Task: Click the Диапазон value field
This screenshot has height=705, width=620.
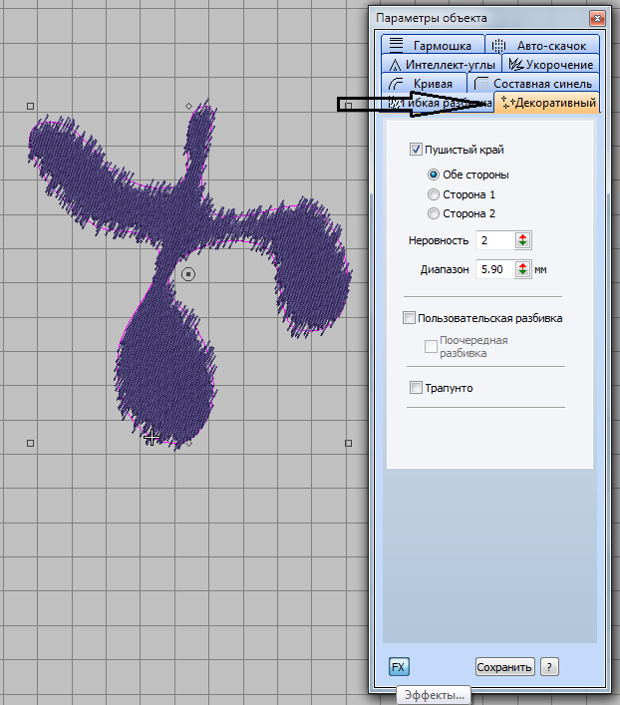Action: 494,269
